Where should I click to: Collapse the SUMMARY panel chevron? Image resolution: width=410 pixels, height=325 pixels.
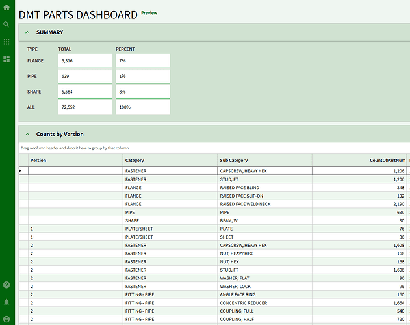(x=27, y=32)
